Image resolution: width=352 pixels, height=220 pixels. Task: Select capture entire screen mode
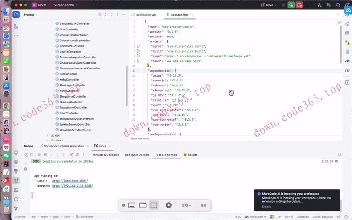pyautogui.click(x=131, y=205)
